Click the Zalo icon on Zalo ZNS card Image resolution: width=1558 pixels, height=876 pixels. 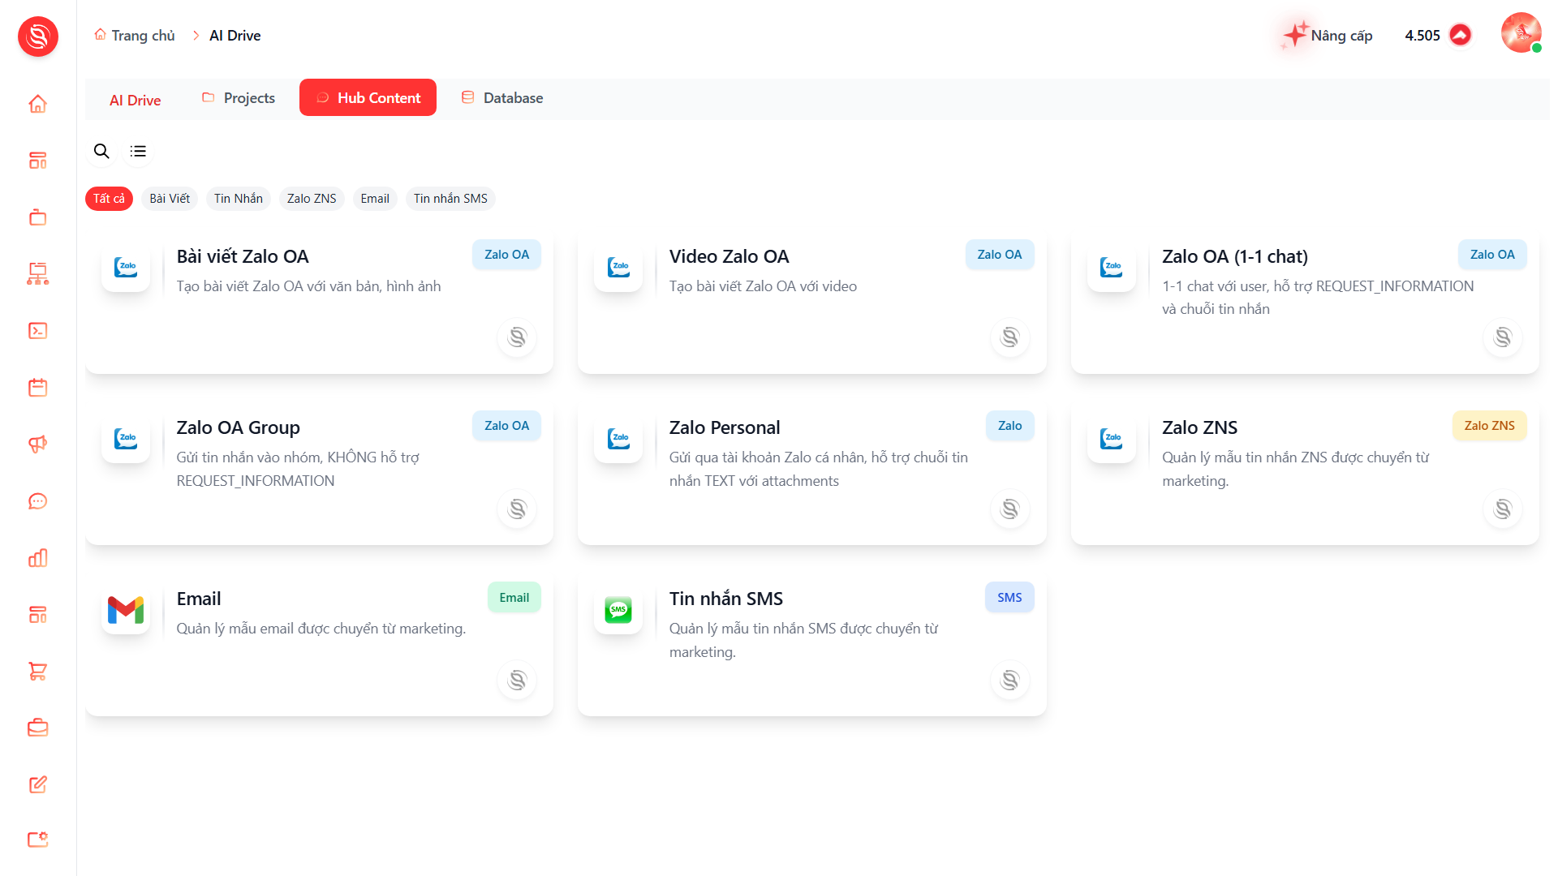[1112, 439]
